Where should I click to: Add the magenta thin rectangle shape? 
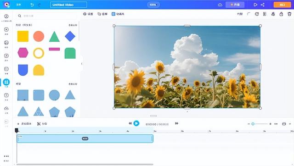pyautogui.click(x=54, y=49)
